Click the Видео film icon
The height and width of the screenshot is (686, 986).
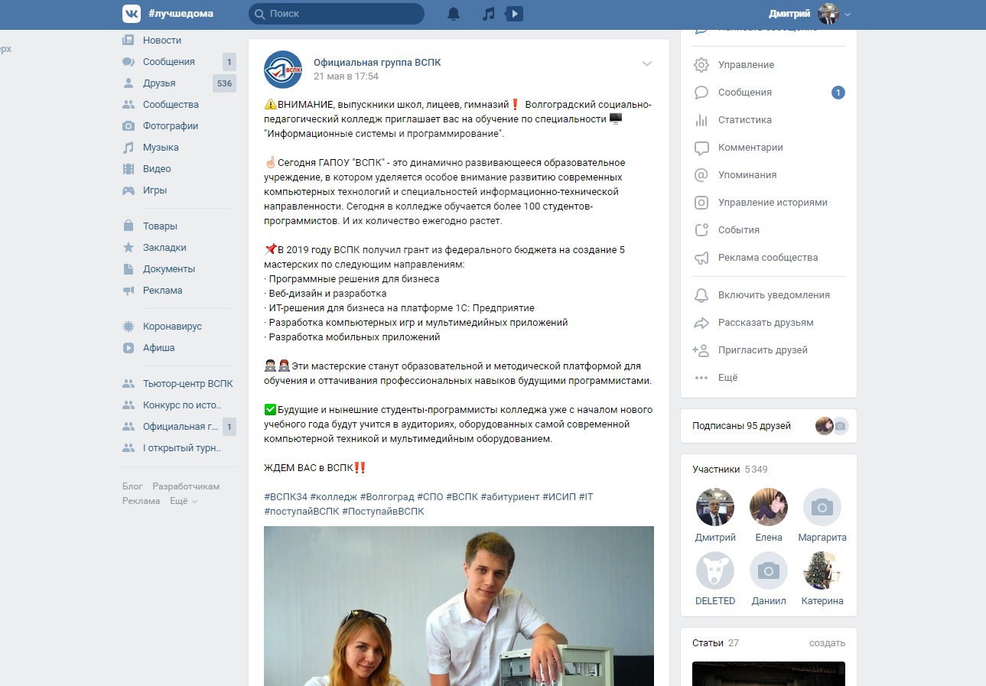coord(129,169)
